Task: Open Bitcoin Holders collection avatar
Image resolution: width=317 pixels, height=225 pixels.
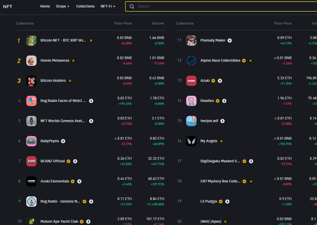Action: pos(31,81)
